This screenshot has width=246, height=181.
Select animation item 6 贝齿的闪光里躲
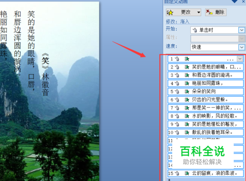pyautogui.click(x=206, y=100)
